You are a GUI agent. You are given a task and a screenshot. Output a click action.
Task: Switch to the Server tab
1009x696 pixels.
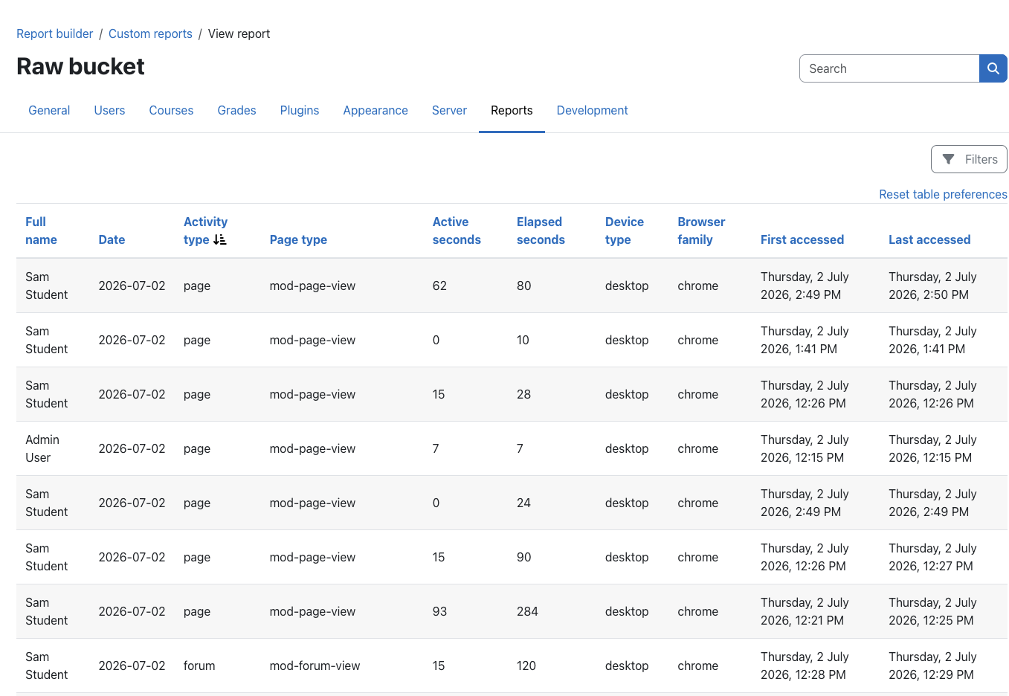coord(449,110)
